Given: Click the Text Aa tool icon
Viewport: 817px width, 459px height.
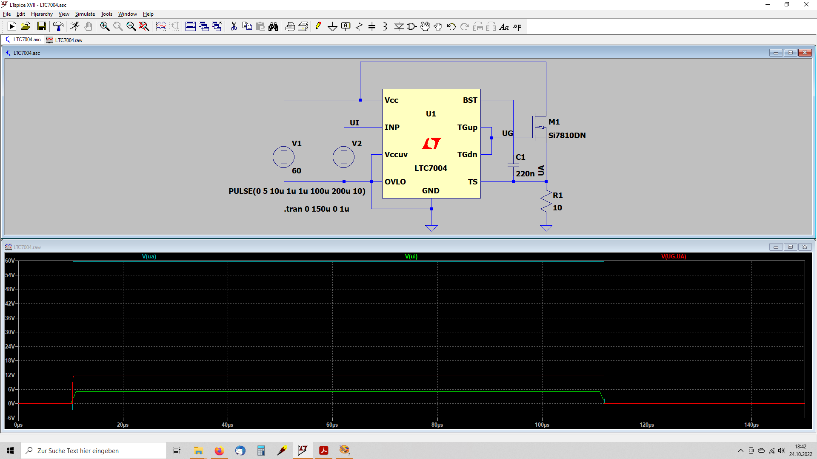Looking at the screenshot, I should point(504,27).
